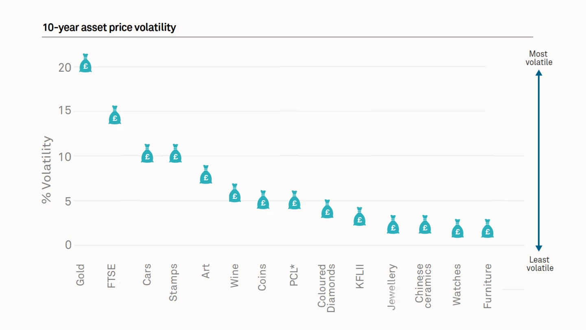Select the Chinese ceramics money bag icon
Viewport: 586px width, 330px height.
425,226
